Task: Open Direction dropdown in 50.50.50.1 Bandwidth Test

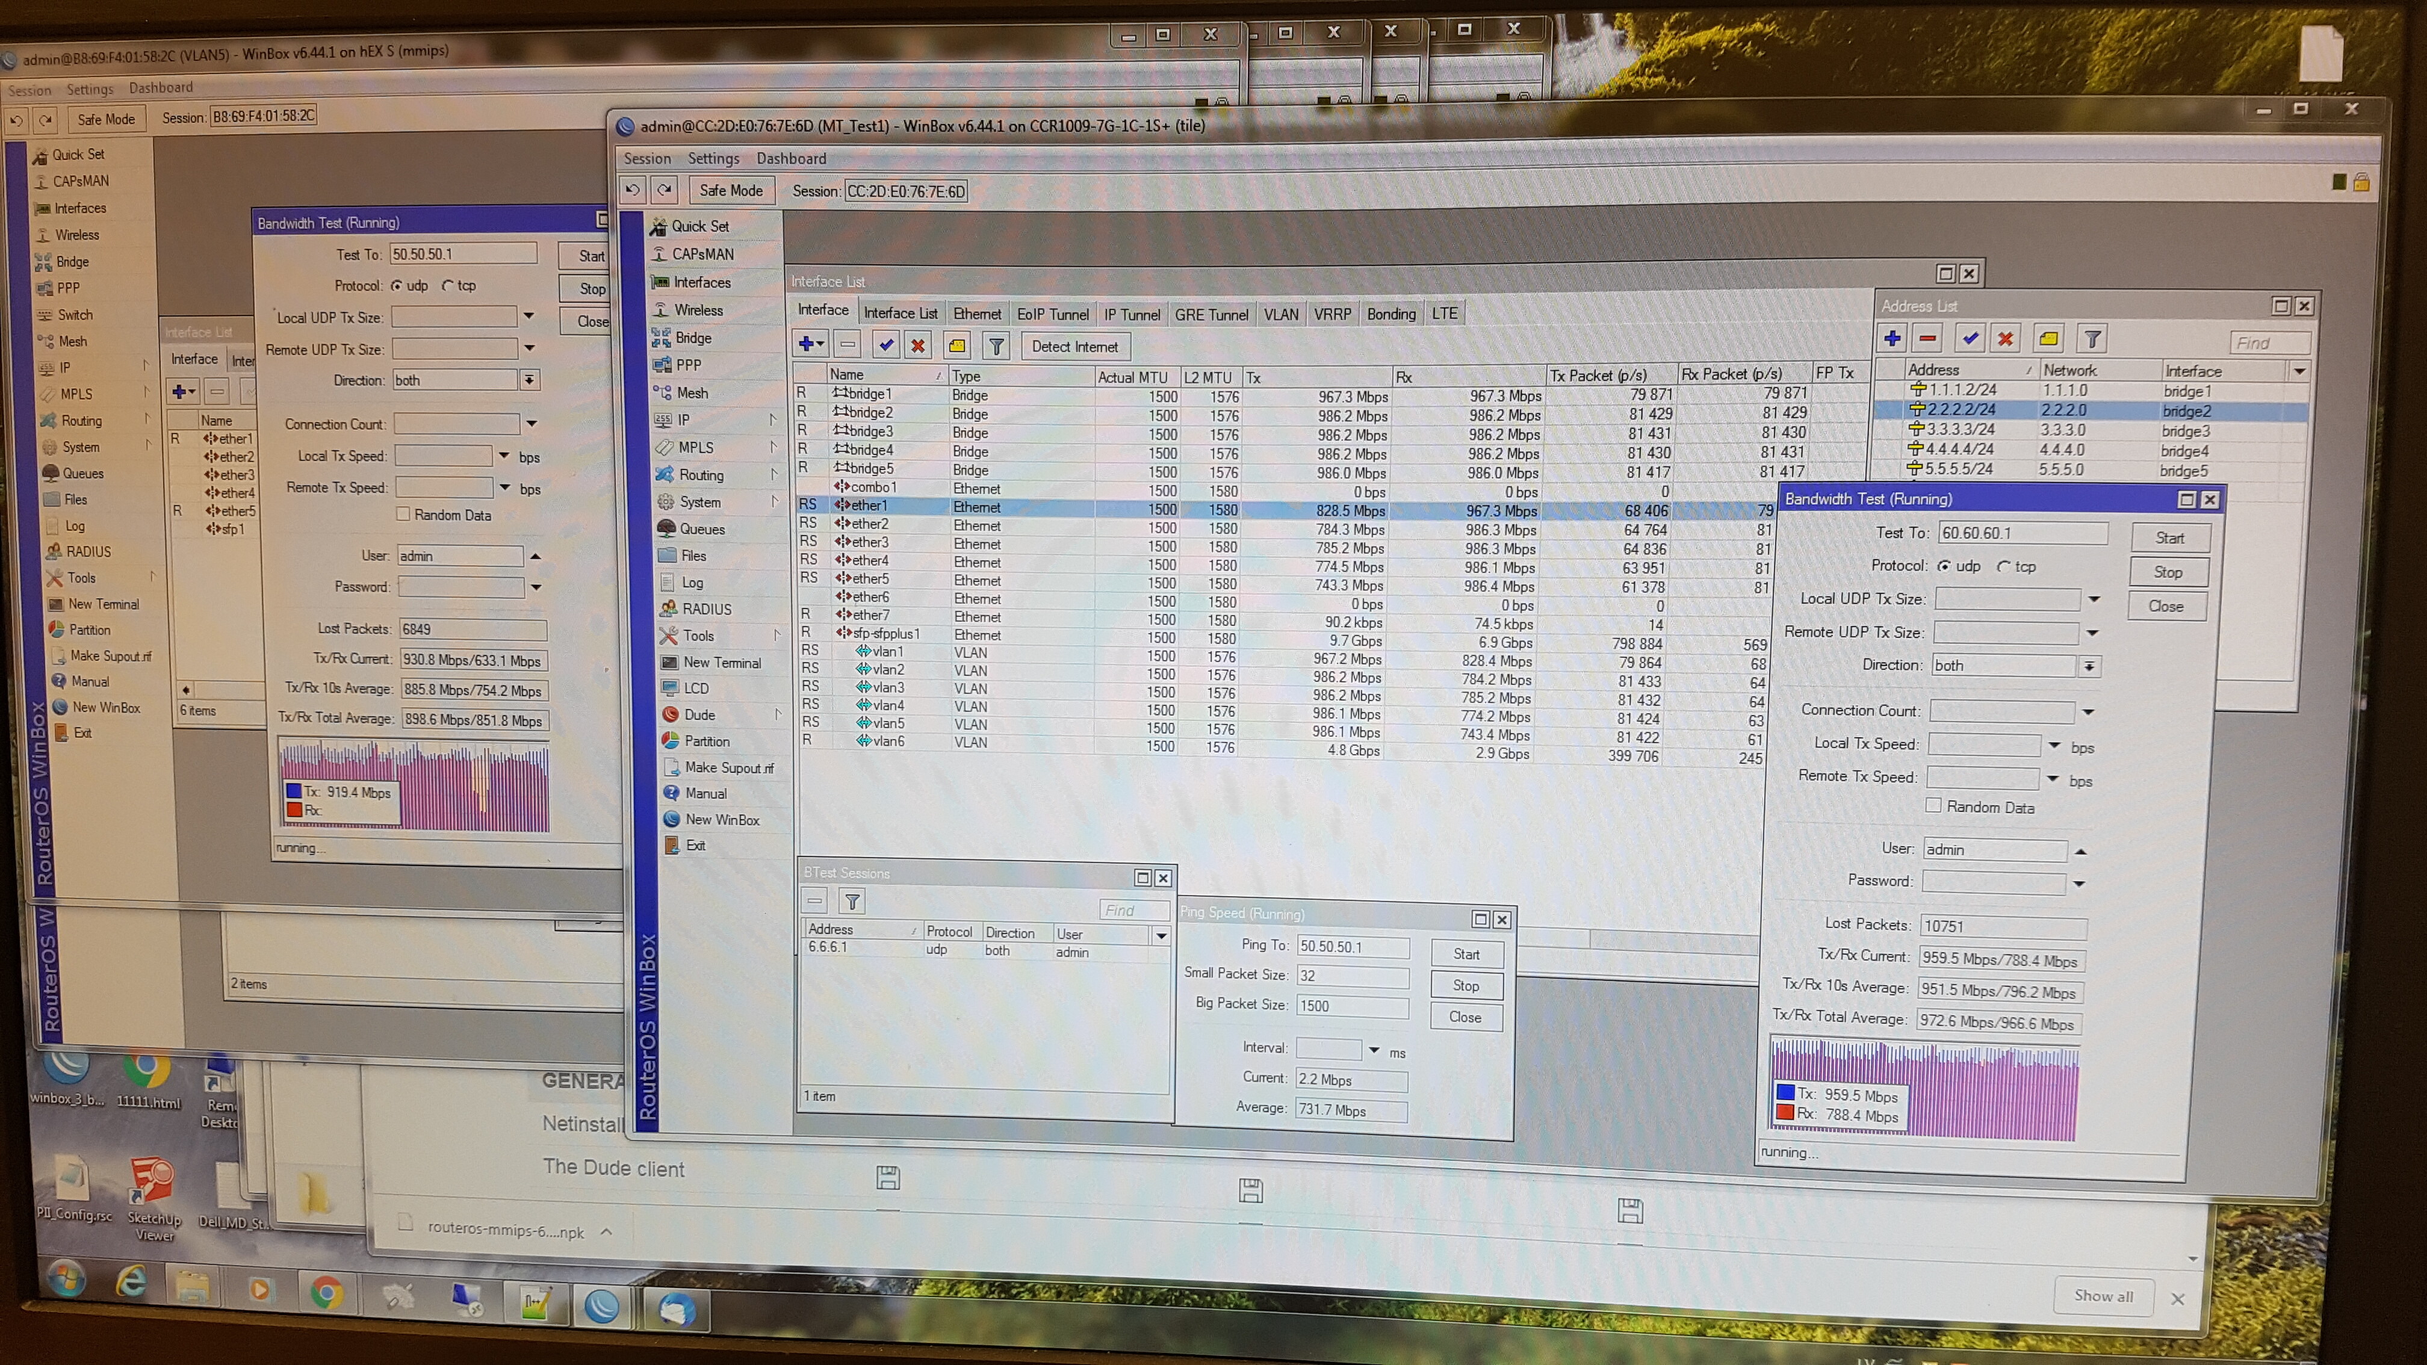Action: point(530,380)
